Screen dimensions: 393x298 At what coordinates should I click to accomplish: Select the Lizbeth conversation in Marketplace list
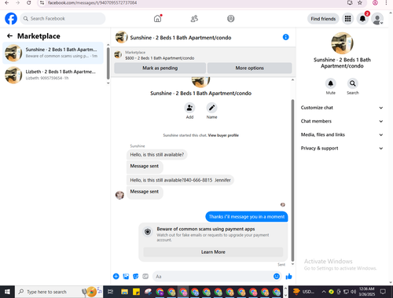[53, 75]
